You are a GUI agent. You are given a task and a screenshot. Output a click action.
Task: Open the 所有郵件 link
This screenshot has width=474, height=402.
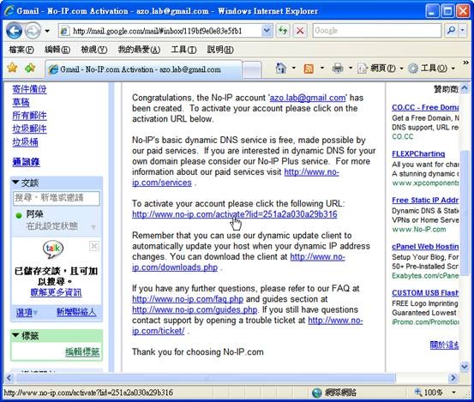(x=29, y=116)
